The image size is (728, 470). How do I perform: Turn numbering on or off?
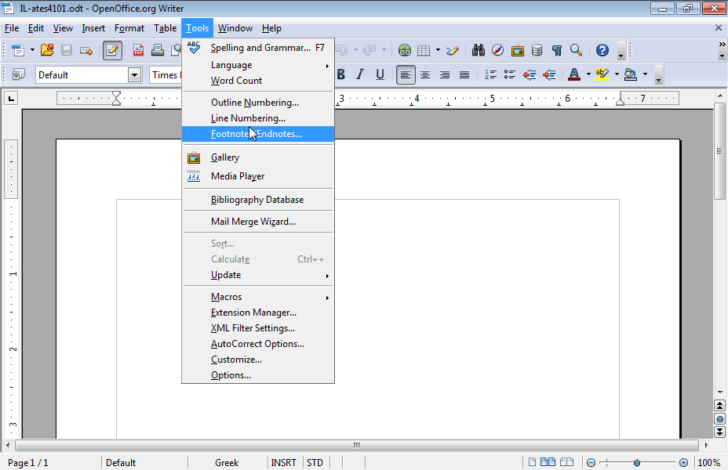(x=490, y=74)
